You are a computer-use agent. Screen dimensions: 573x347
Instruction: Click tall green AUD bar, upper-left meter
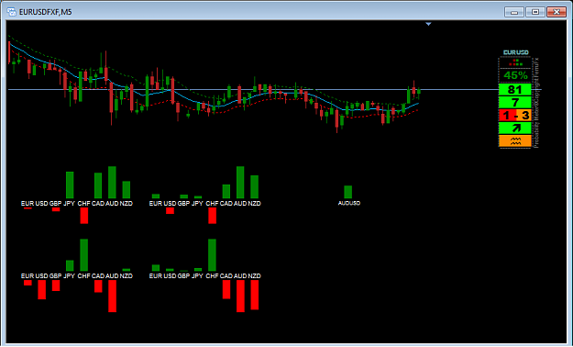[112, 183]
